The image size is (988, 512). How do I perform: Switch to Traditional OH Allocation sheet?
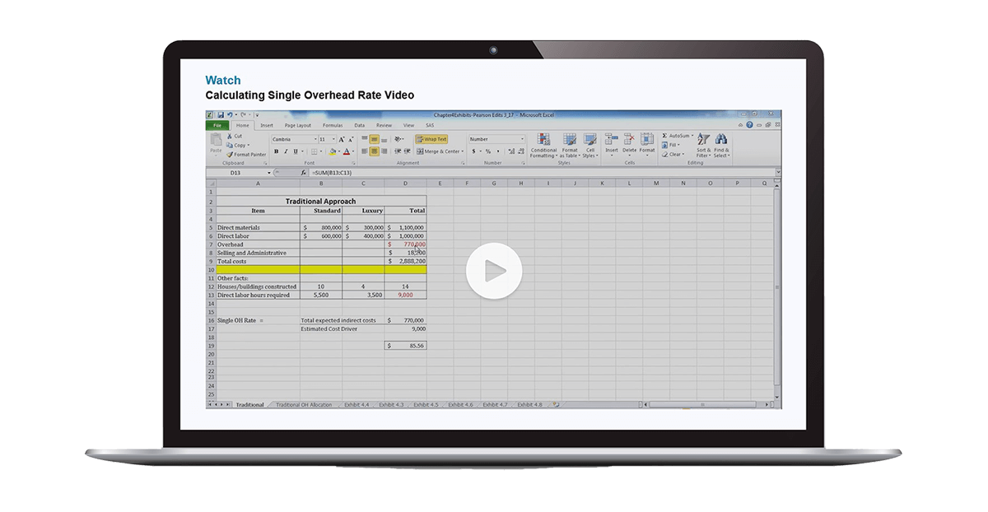305,405
